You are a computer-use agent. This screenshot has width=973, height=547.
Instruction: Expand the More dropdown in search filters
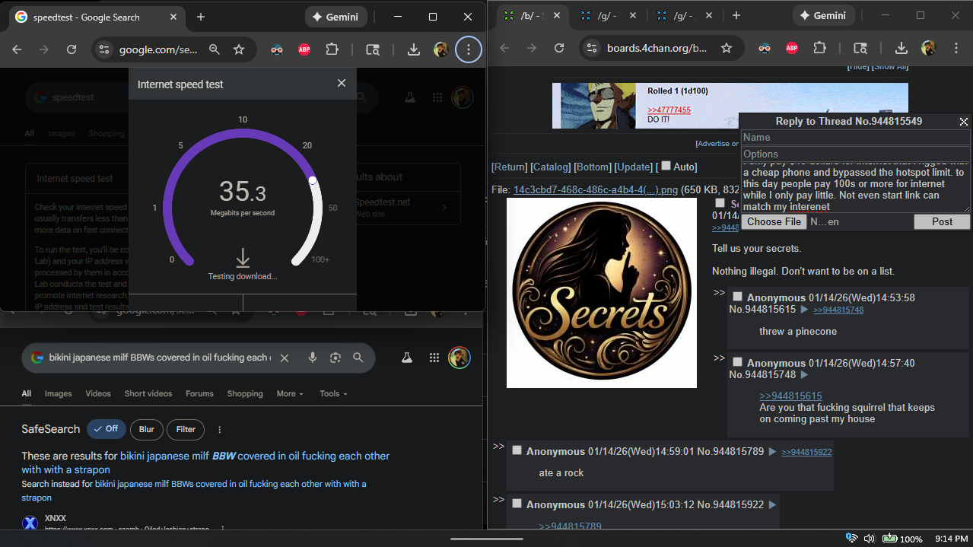coord(289,394)
